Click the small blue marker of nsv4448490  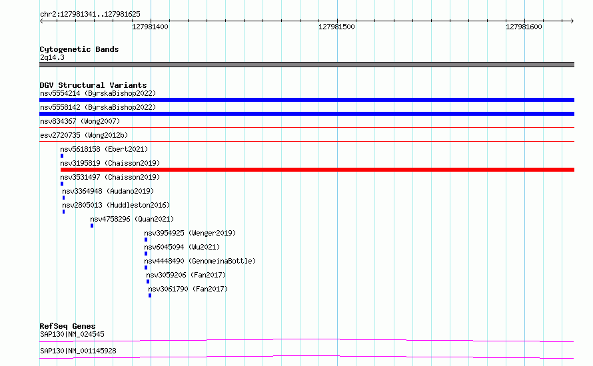(x=146, y=268)
